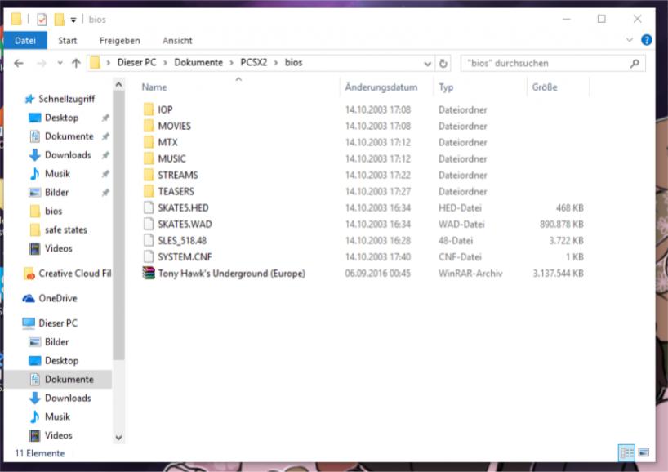668x472 pixels.
Task: Select the MUSIC folder icon
Action: 149,158
